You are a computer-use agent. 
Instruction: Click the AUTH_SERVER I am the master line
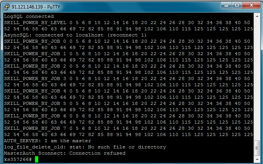click(48, 141)
